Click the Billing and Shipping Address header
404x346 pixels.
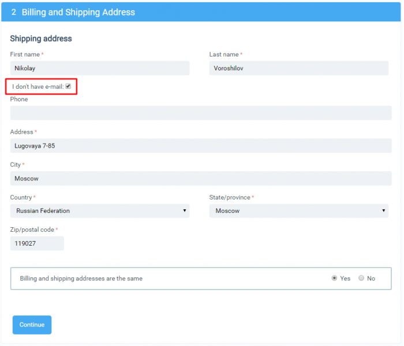[x=201, y=12]
